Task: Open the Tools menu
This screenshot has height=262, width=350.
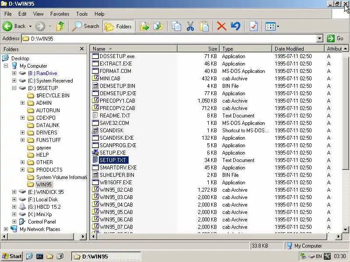Action: pos(82,14)
